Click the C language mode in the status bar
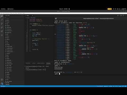 click(x=116, y=86)
